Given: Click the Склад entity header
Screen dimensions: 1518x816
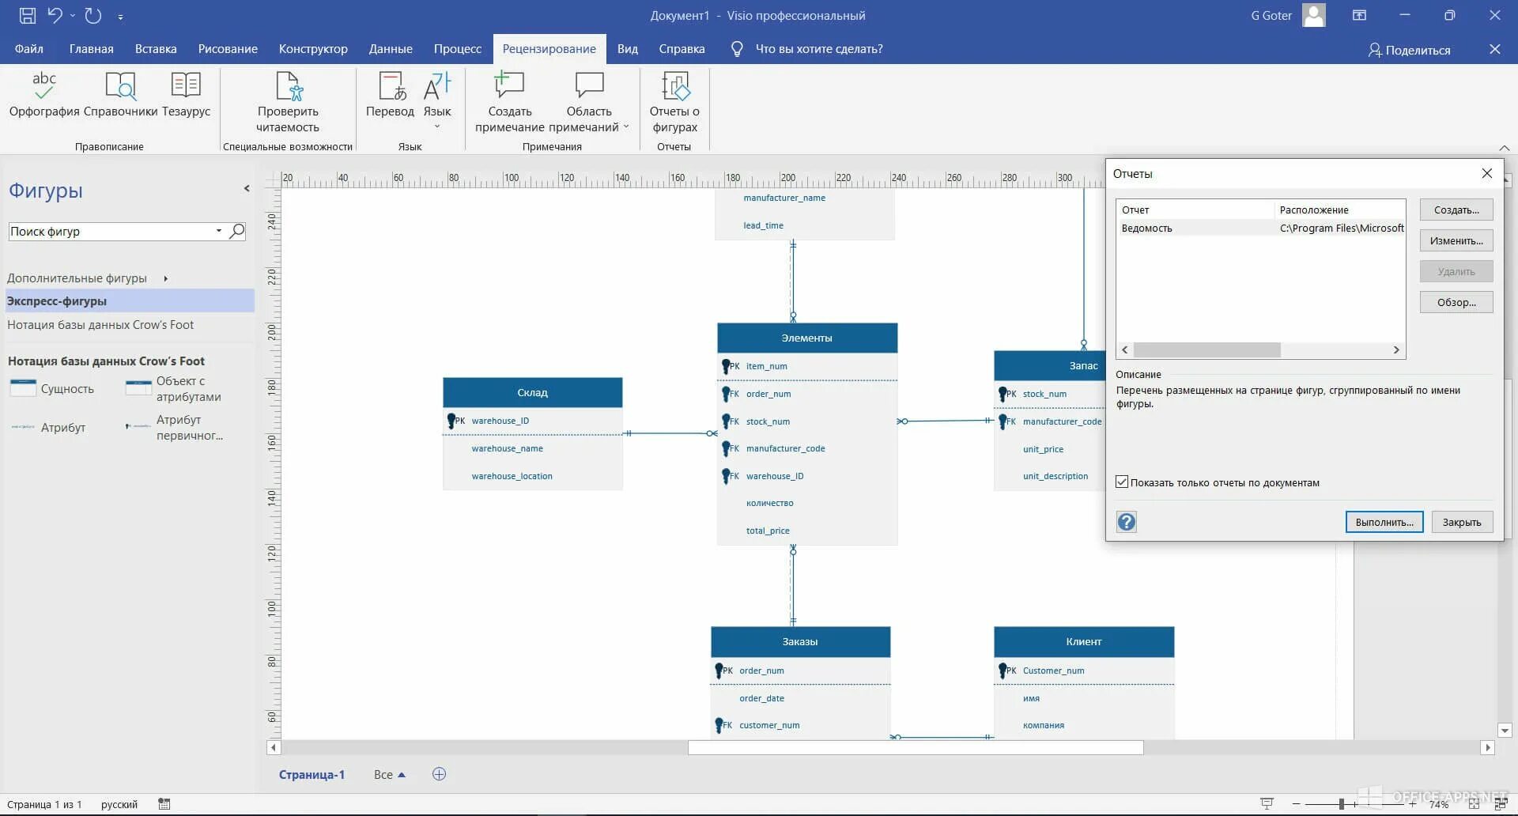Looking at the screenshot, I should pyautogui.click(x=532, y=393).
